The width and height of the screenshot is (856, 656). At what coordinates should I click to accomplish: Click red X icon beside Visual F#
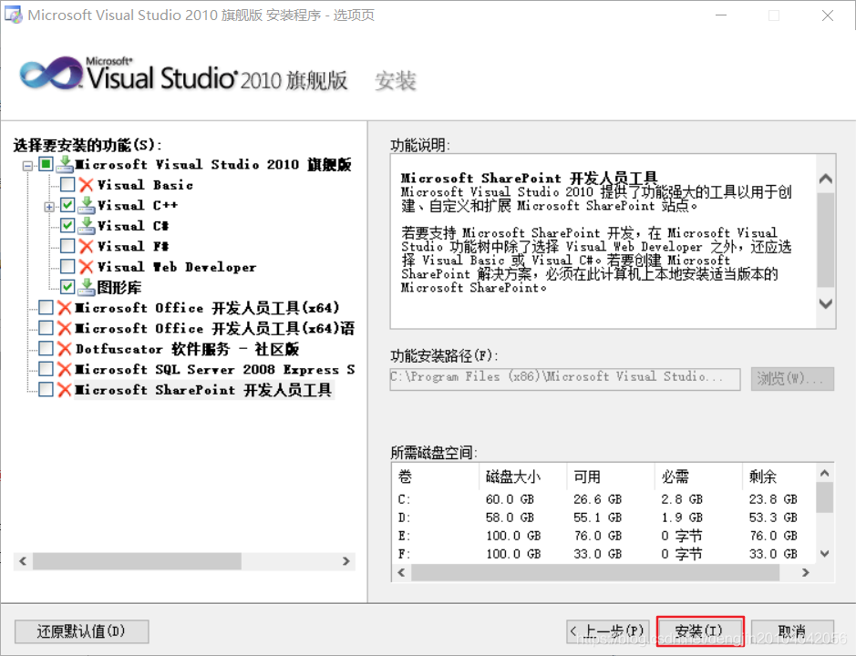[86, 246]
